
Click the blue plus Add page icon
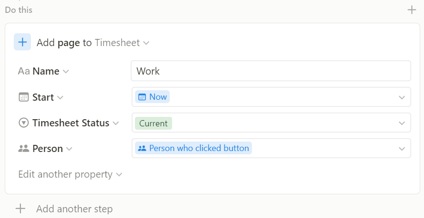tap(22, 42)
